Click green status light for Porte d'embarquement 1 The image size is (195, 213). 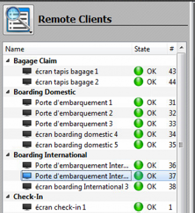(x=138, y=102)
